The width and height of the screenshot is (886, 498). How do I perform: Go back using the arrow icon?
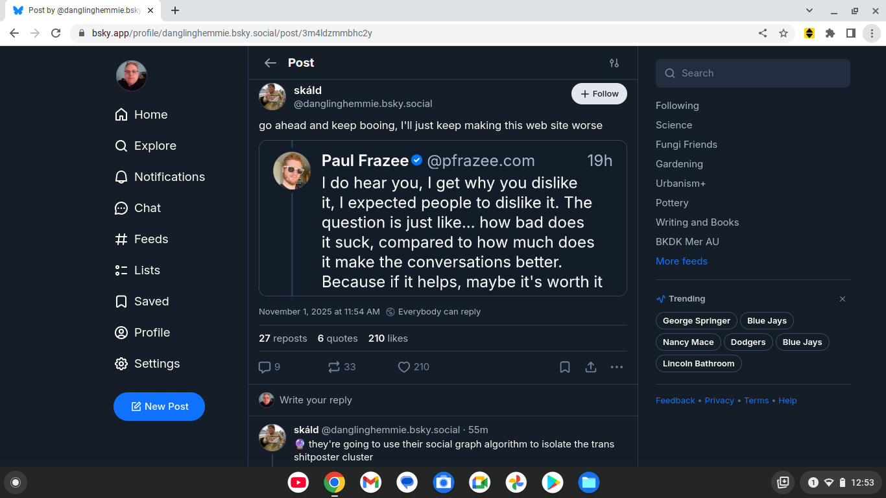270,63
